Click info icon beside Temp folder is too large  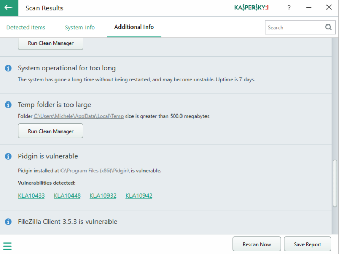point(8,105)
